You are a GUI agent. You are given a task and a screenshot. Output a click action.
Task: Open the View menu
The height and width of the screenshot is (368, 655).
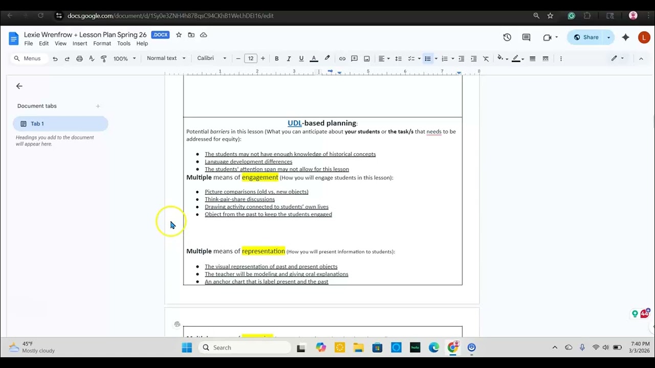pyautogui.click(x=61, y=44)
